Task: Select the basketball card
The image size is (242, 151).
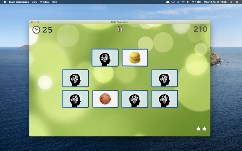Action: pos(105,99)
